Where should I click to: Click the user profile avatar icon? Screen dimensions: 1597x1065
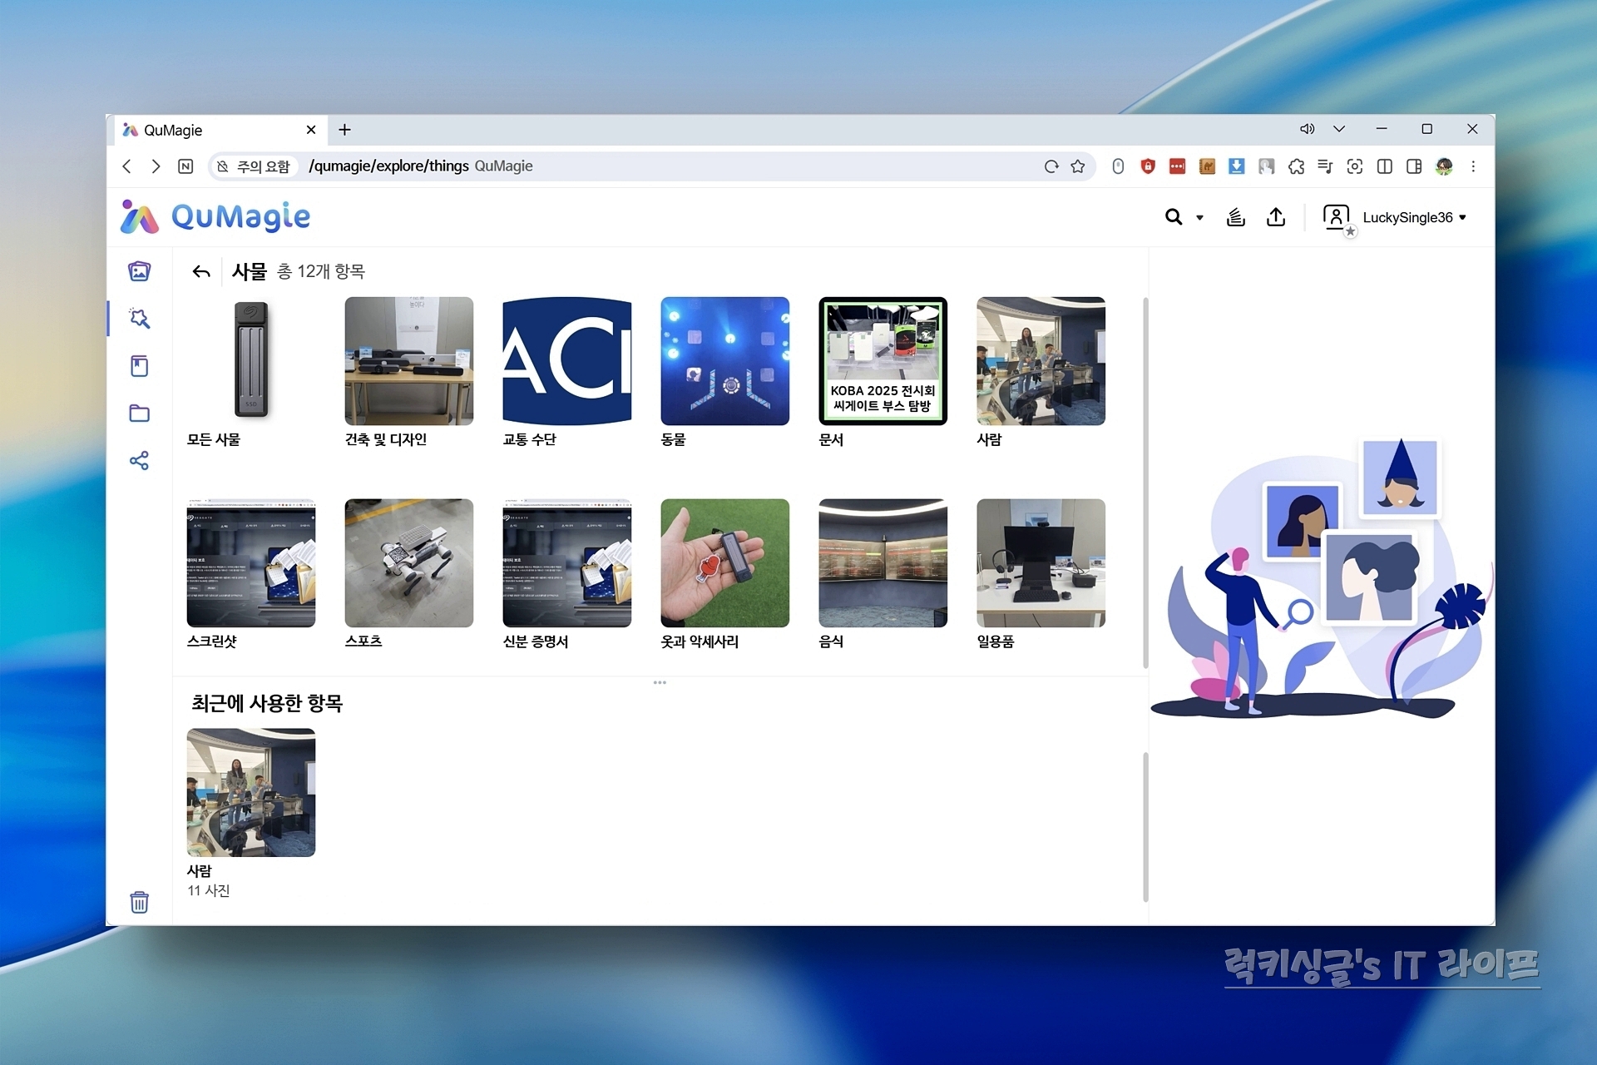[1337, 218]
